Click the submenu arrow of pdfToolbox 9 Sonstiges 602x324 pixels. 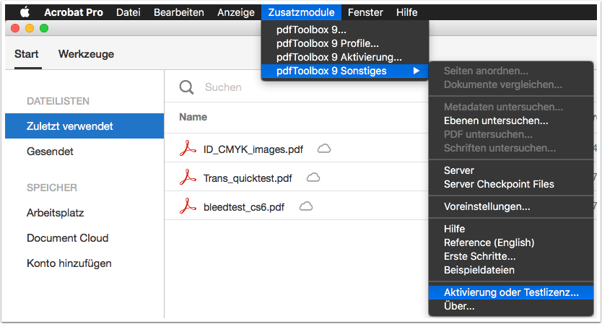point(416,71)
